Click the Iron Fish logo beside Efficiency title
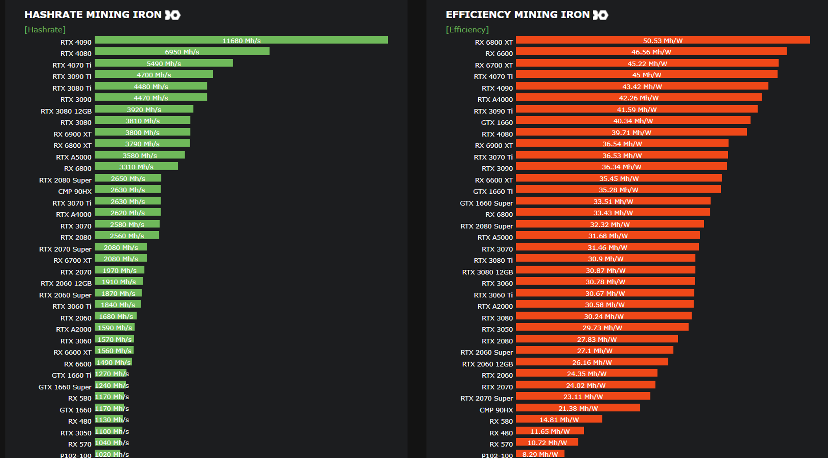This screenshot has height=458, width=828. point(600,15)
